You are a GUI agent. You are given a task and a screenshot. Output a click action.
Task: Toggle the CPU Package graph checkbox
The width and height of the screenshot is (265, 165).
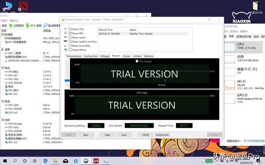137,61
